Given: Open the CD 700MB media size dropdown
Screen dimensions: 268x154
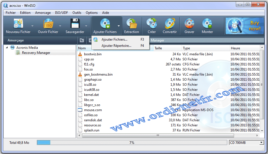Looking at the screenshot, I should coord(261,142).
